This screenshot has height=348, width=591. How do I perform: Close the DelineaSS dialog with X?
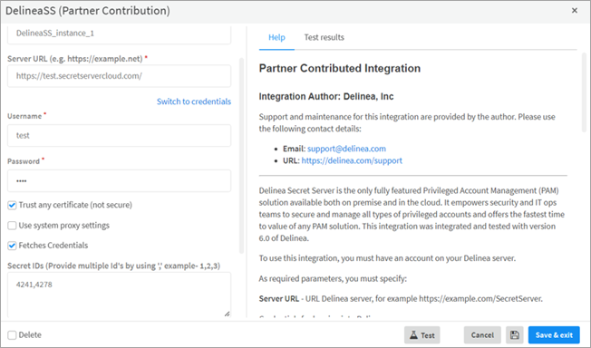[575, 11]
